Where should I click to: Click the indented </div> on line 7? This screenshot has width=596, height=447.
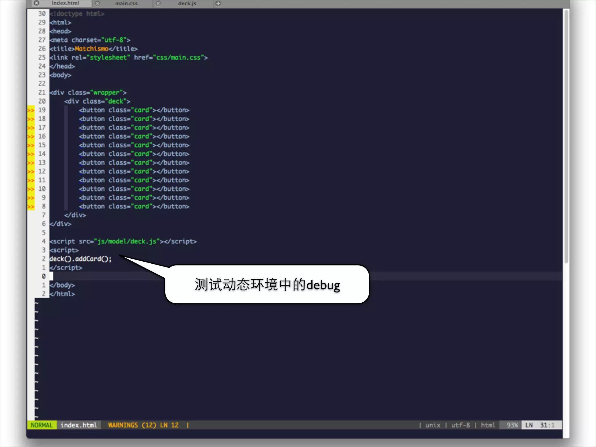[x=75, y=215]
